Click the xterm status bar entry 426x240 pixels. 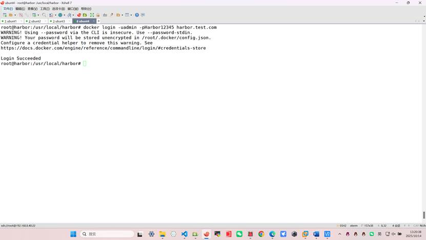(354, 226)
